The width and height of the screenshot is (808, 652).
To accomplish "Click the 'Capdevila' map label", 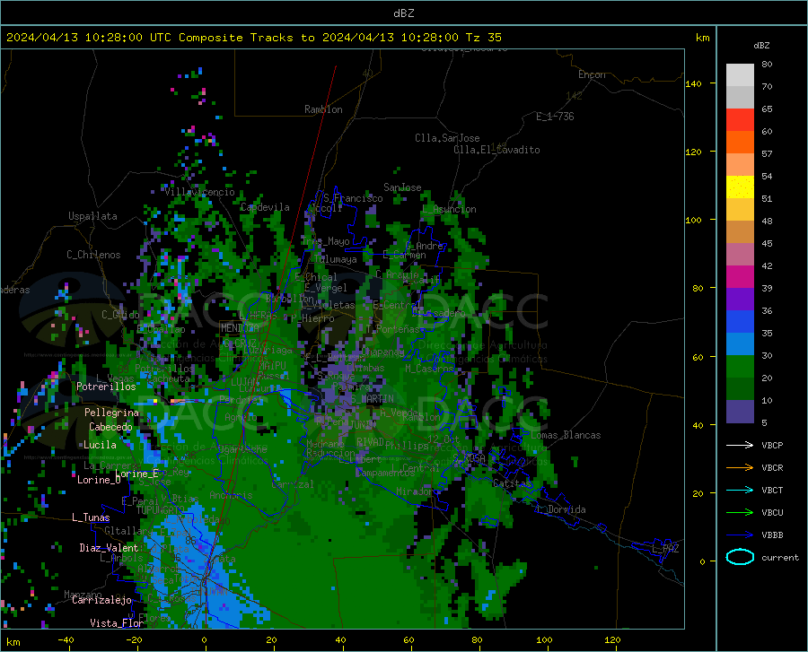I will (x=265, y=207).
